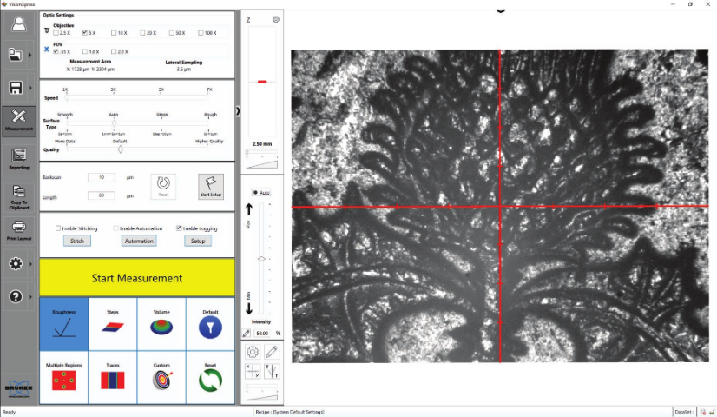Select the Steps analysis tile
Image resolution: width=717 pixels, height=417 pixels.
tap(113, 322)
